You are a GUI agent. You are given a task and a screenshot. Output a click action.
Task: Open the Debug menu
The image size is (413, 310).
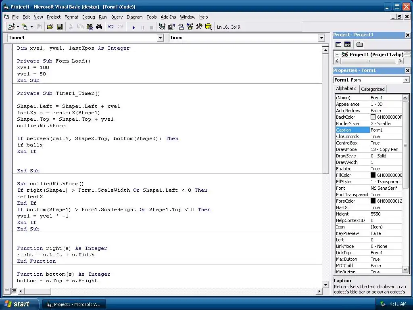coord(88,17)
